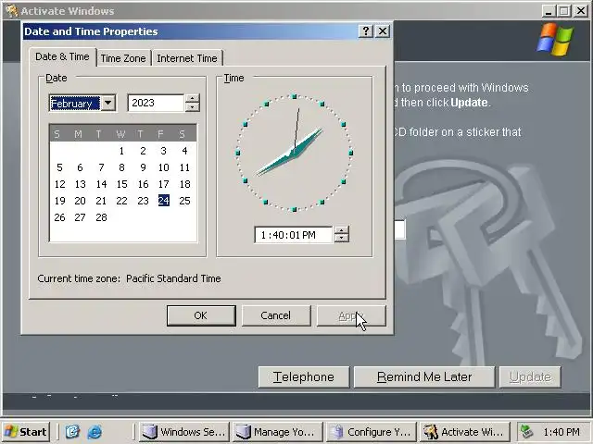This screenshot has height=444, width=593.
Task: Select calendar day 21
Action: (x=101, y=201)
